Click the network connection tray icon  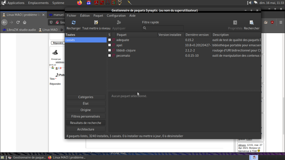click(x=256, y=3)
